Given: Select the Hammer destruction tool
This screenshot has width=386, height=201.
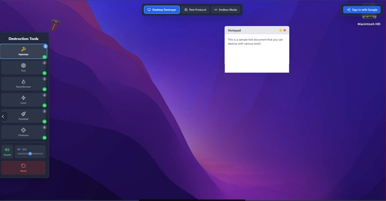Looking at the screenshot, I should [x=23, y=52].
